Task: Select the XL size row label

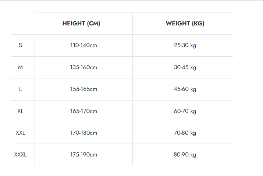Action: (x=20, y=111)
